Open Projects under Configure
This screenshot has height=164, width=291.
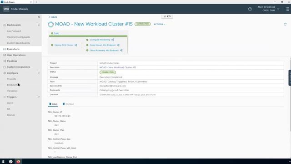(11, 79)
